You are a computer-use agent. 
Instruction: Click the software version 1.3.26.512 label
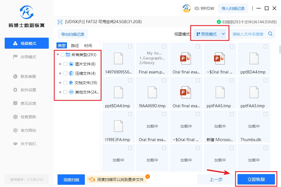pyautogui.click(x=27, y=179)
